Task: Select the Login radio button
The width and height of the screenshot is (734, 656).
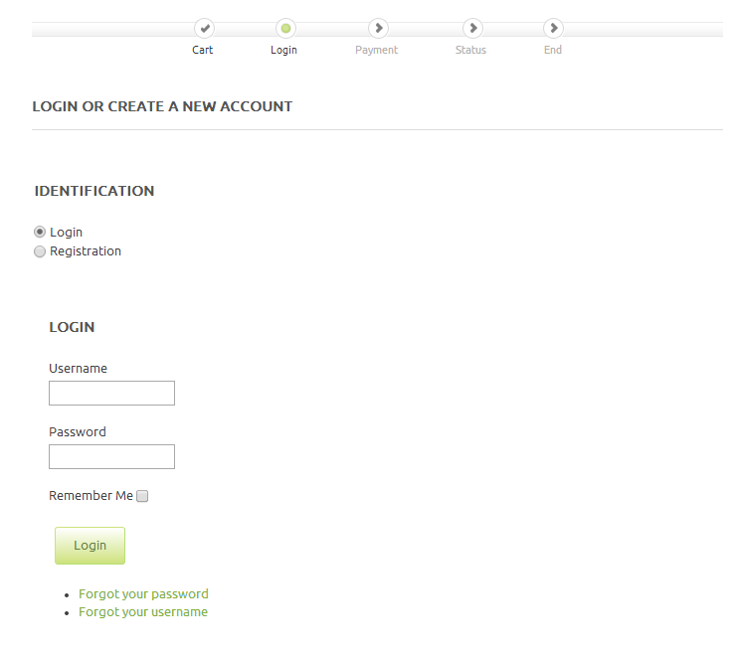Action: pyautogui.click(x=40, y=232)
